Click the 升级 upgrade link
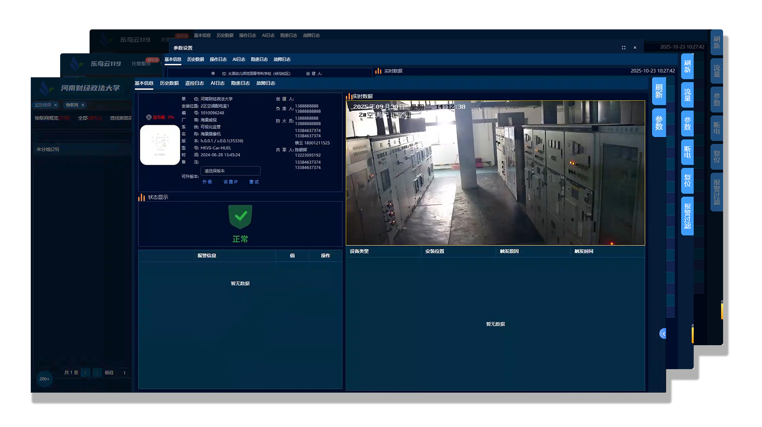 pos(207,182)
